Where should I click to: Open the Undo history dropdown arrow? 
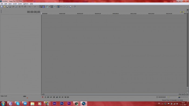coord(32,7)
